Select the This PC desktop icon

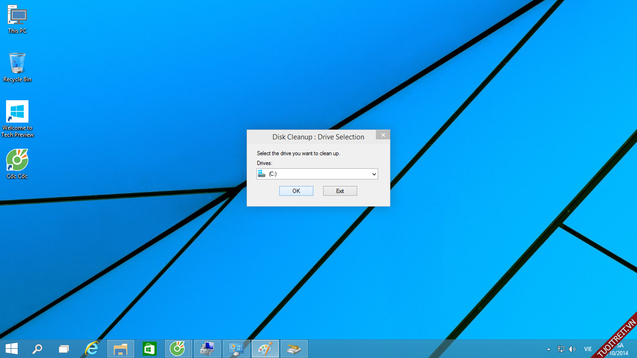(17, 19)
